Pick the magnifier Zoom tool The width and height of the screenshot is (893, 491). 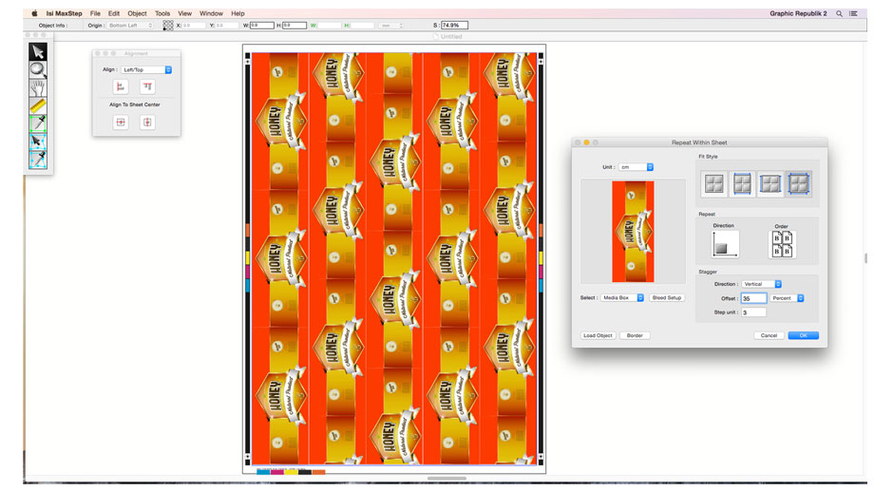pyautogui.click(x=38, y=69)
